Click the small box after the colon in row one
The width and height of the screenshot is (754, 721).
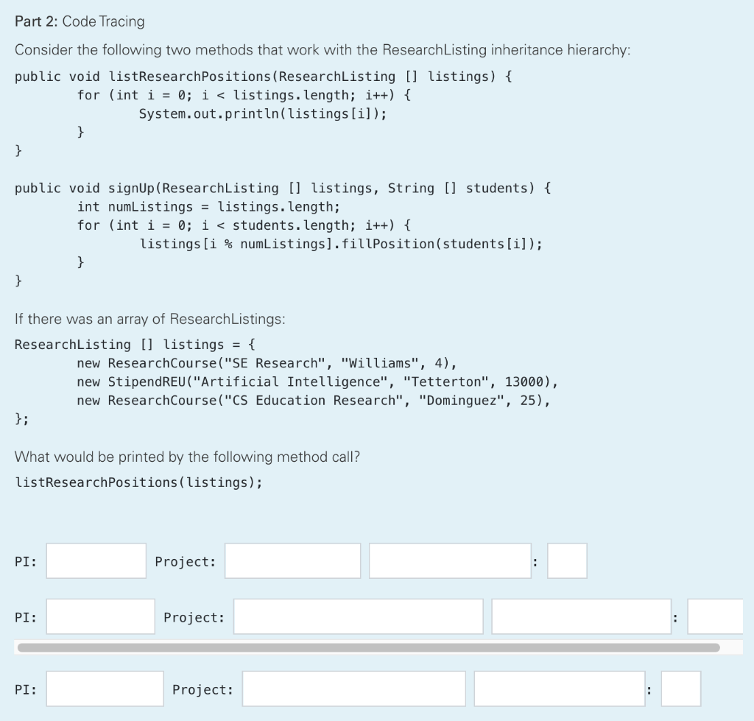click(566, 560)
